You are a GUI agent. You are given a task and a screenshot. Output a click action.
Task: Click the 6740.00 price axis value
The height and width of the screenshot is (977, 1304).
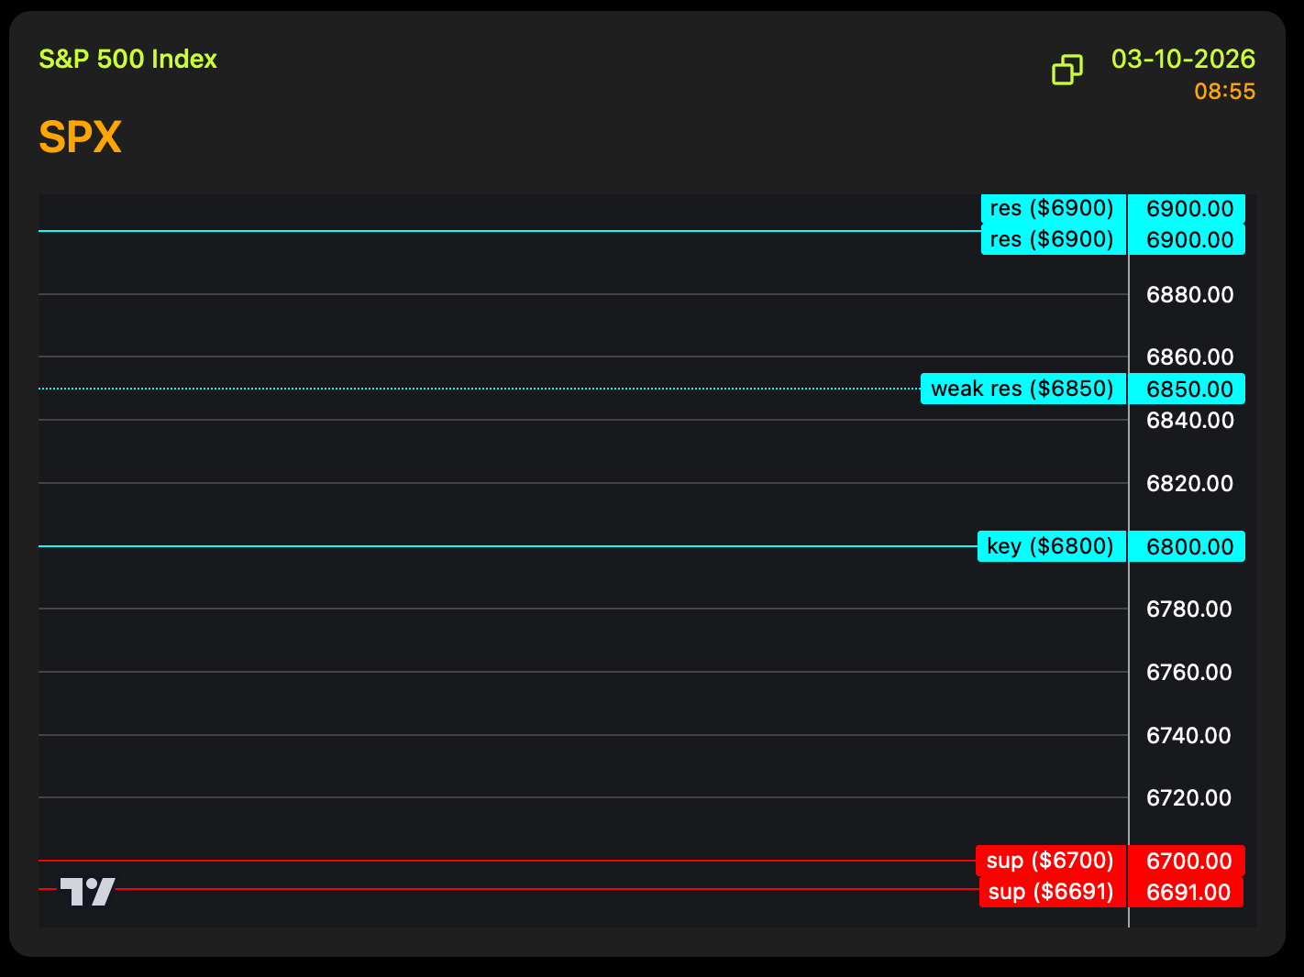pyautogui.click(x=1188, y=736)
